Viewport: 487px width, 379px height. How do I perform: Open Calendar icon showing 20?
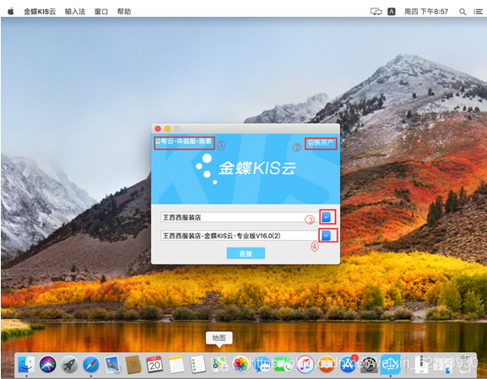[x=154, y=364]
